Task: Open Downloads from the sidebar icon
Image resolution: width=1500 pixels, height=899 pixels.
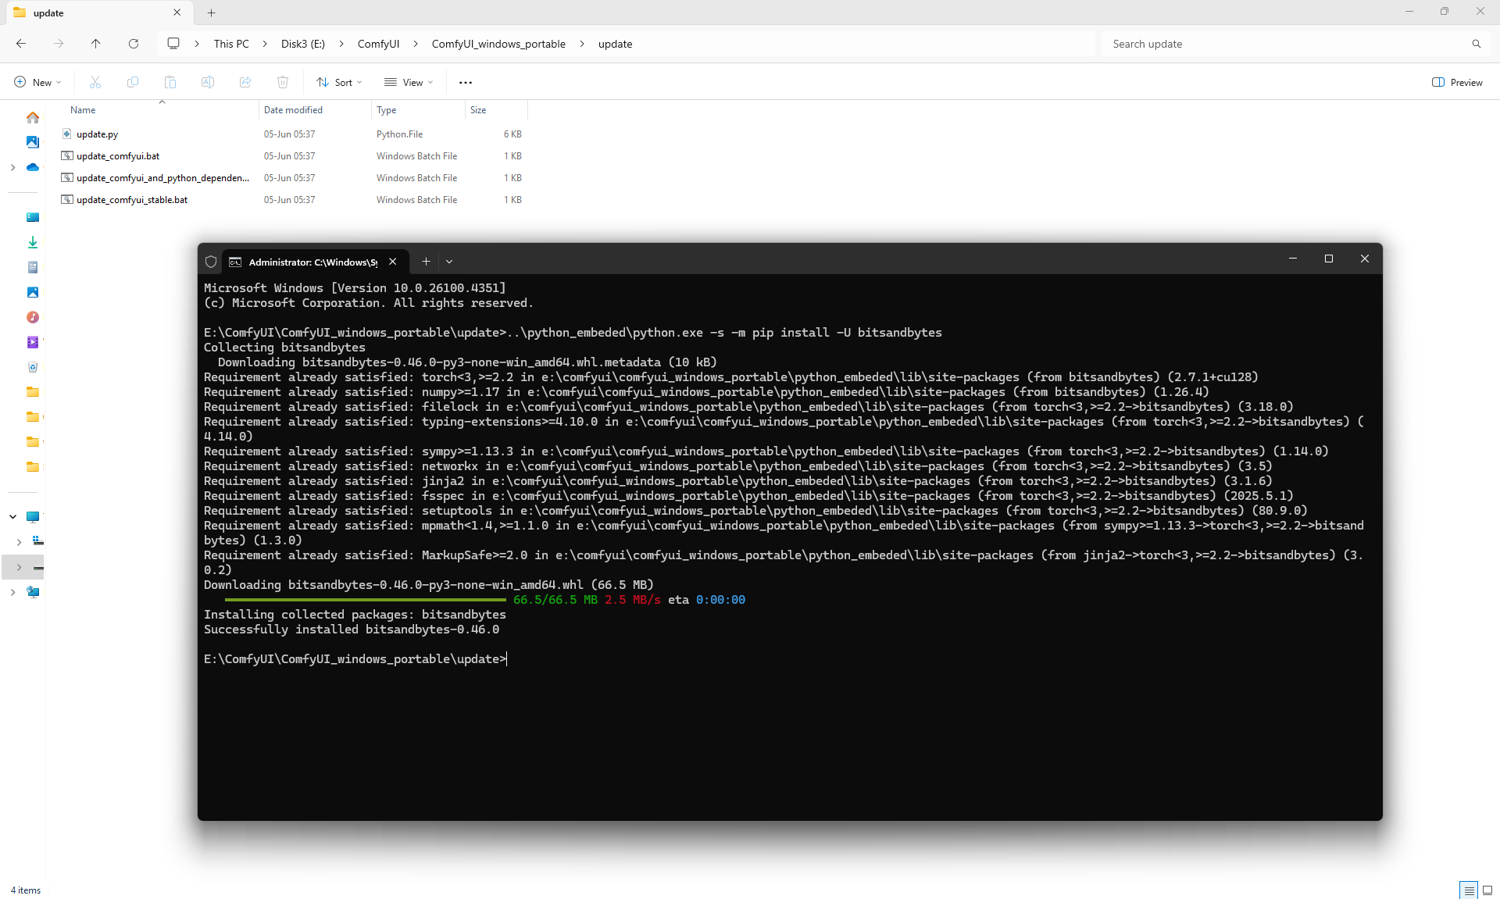Action: coord(32,242)
